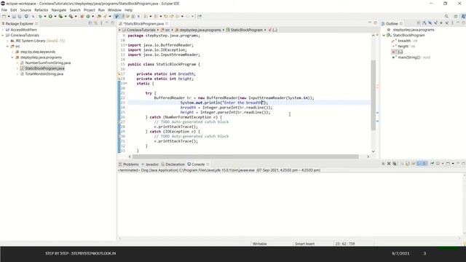The width and height of the screenshot is (466, 262).
Task: Run the program with the green Run icon
Action: 50,16
